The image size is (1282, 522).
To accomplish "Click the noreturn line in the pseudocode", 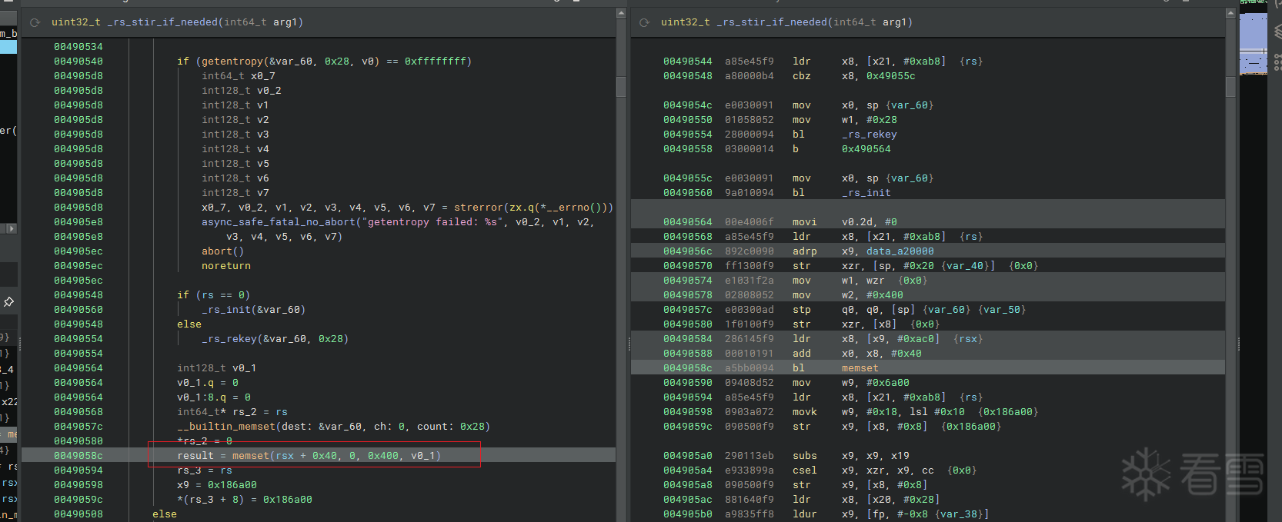I will tap(226, 266).
